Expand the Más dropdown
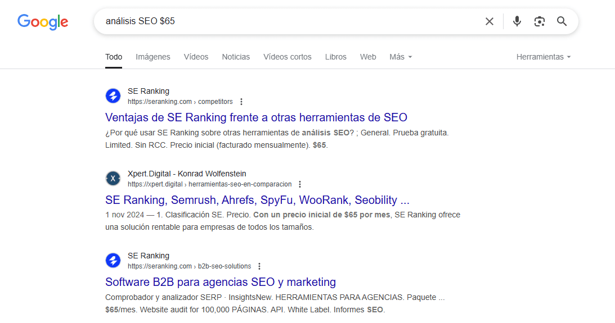The image size is (615, 323). point(401,57)
